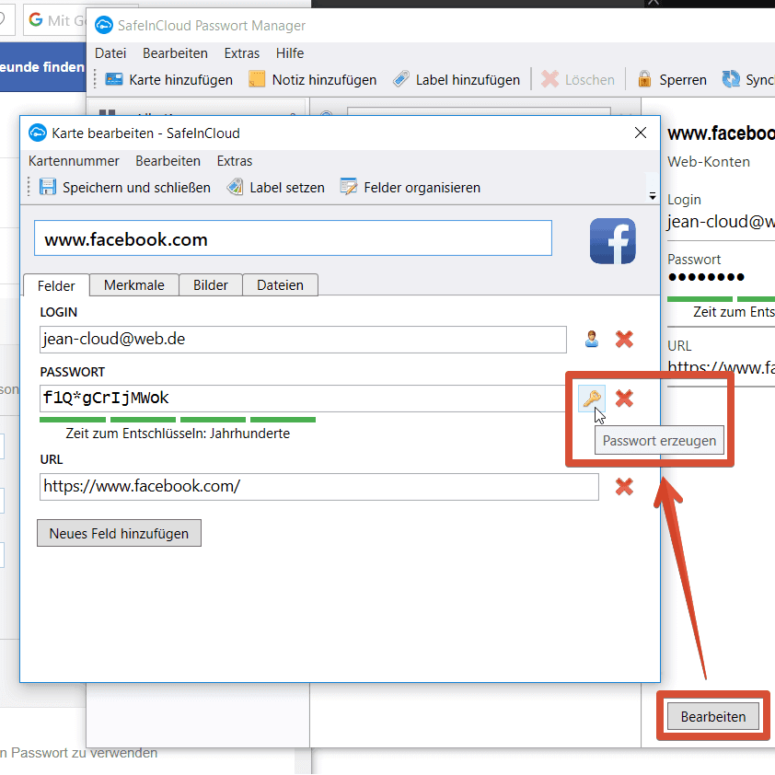Switch to the Dateien tab
The height and width of the screenshot is (775, 775).
pyautogui.click(x=280, y=284)
